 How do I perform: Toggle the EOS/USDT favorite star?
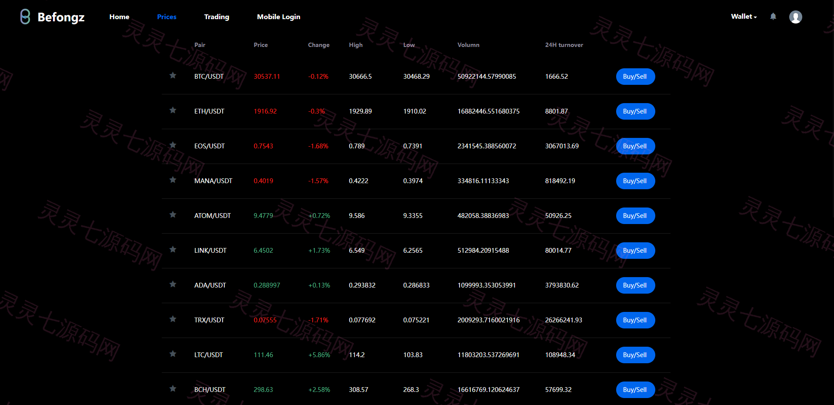pos(173,145)
